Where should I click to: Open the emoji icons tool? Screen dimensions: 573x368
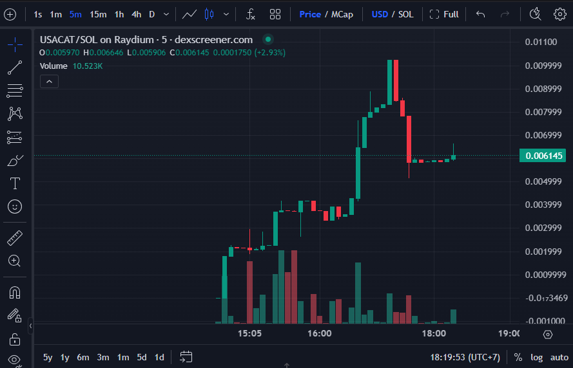[15, 207]
